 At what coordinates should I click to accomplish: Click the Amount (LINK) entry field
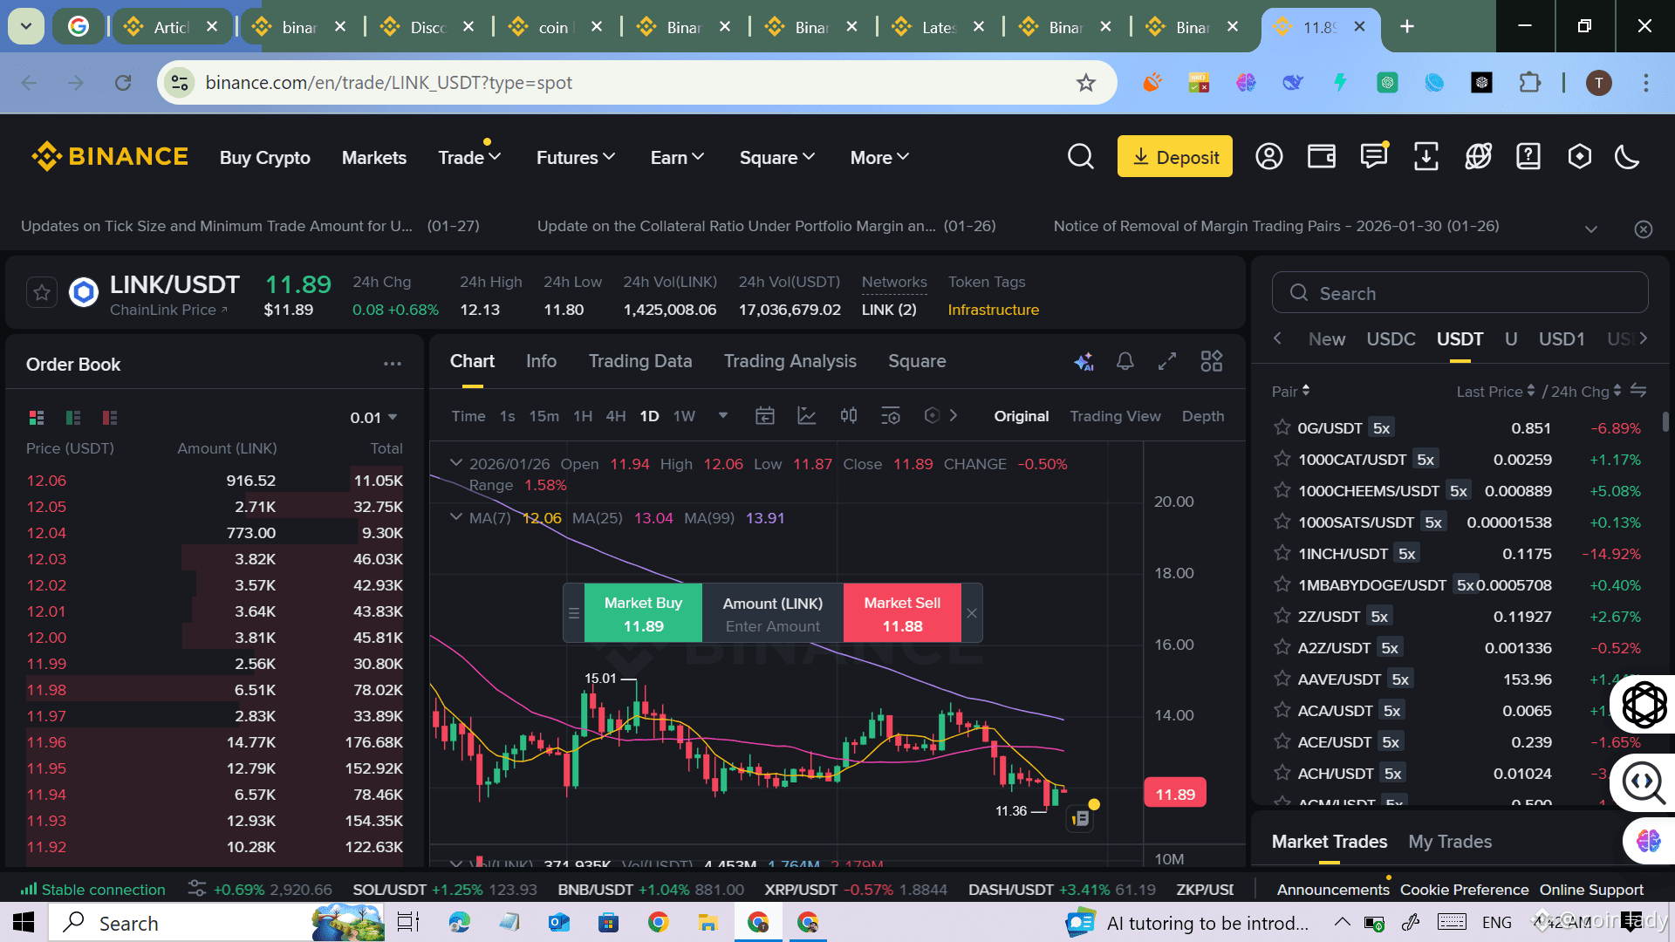coord(773,625)
